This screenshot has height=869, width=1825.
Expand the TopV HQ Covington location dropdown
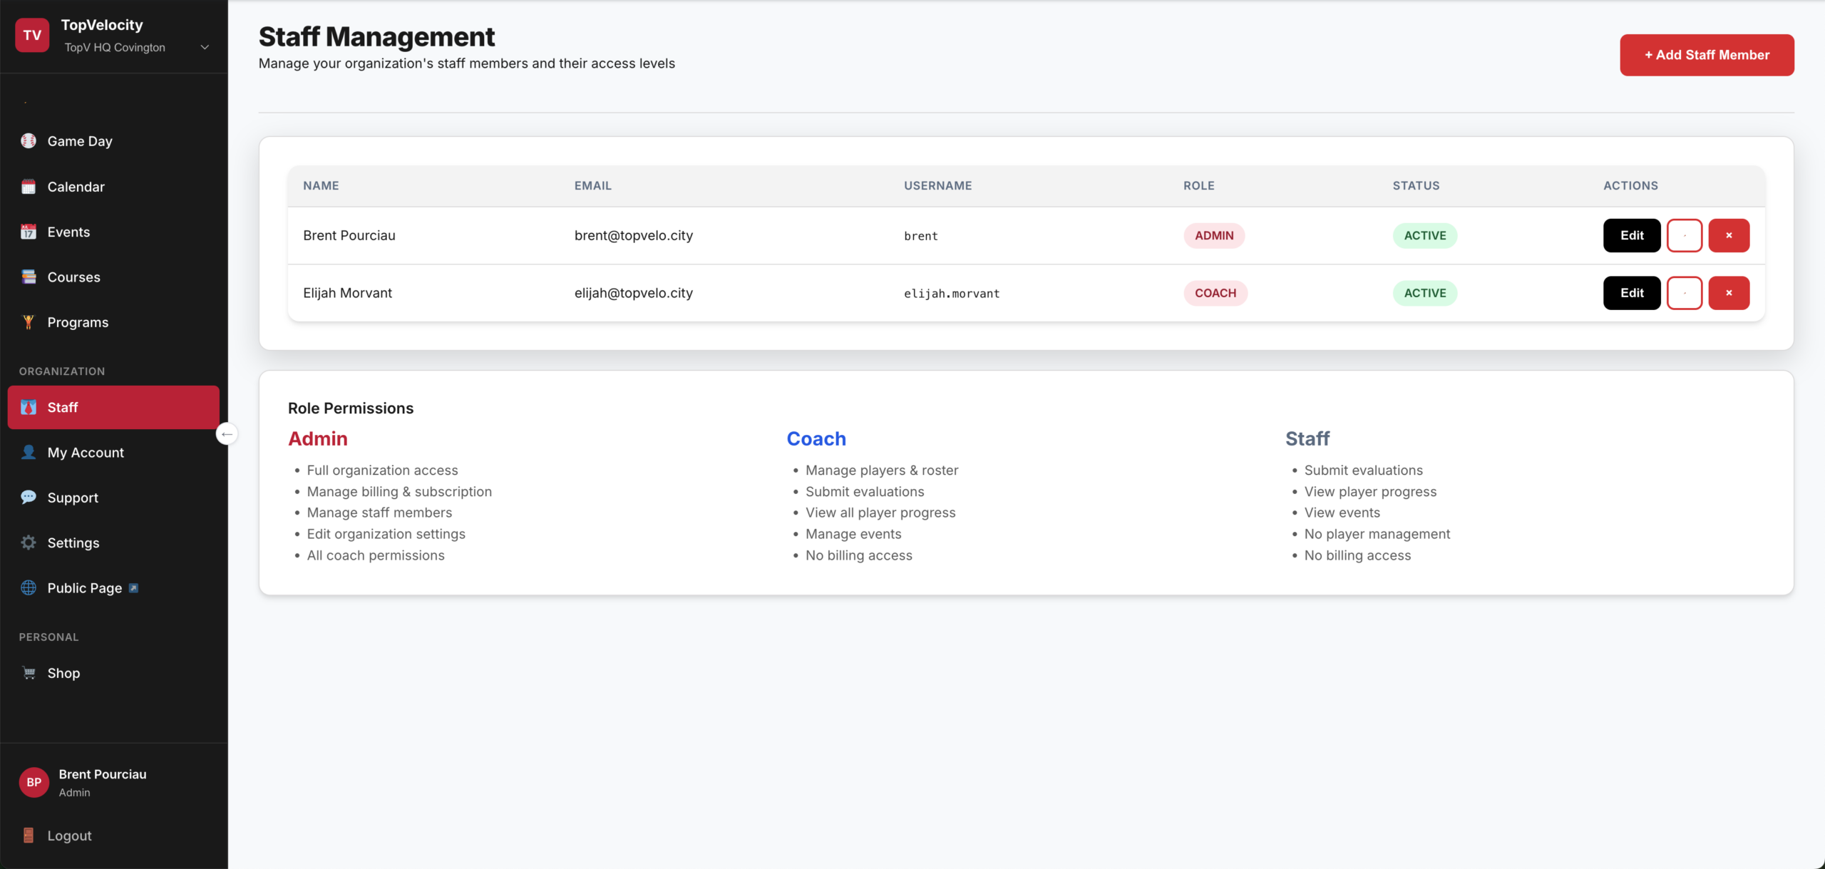coord(205,48)
